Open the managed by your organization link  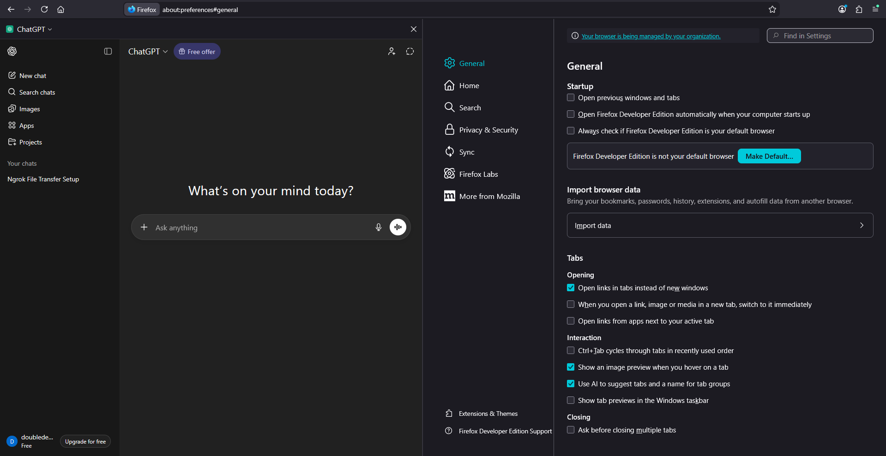point(651,36)
